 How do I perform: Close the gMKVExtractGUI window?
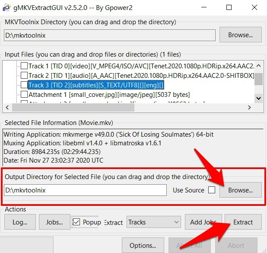254,7
